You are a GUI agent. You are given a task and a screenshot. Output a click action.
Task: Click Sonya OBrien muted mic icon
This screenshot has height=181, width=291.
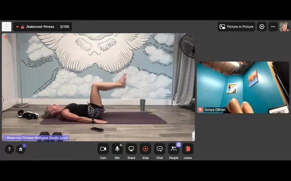[x=200, y=110]
